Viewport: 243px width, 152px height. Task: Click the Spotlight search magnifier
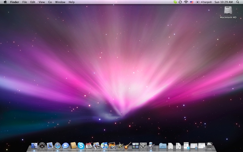pos(238,2)
